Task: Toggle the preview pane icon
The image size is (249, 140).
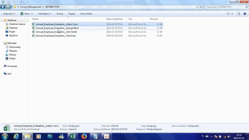Action: pyautogui.click(x=238, y=14)
